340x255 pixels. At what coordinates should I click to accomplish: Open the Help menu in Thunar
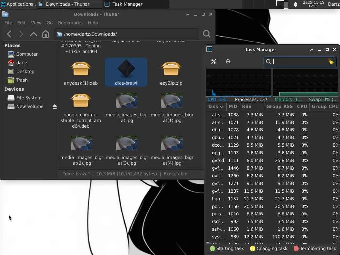pos(93,23)
